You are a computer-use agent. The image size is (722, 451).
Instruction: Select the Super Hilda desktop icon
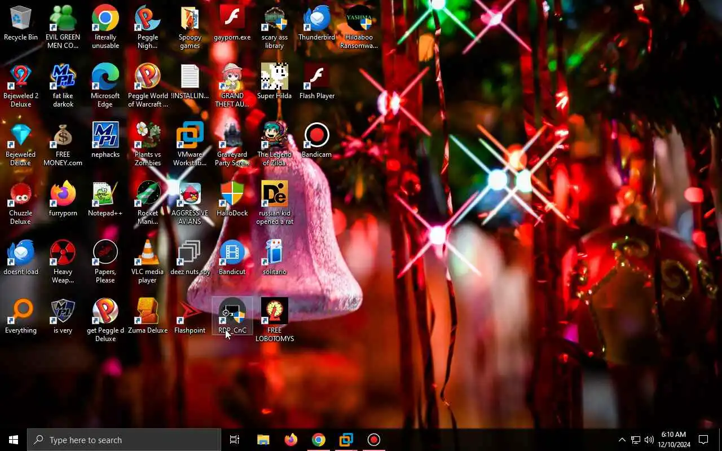click(x=275, y=82)
